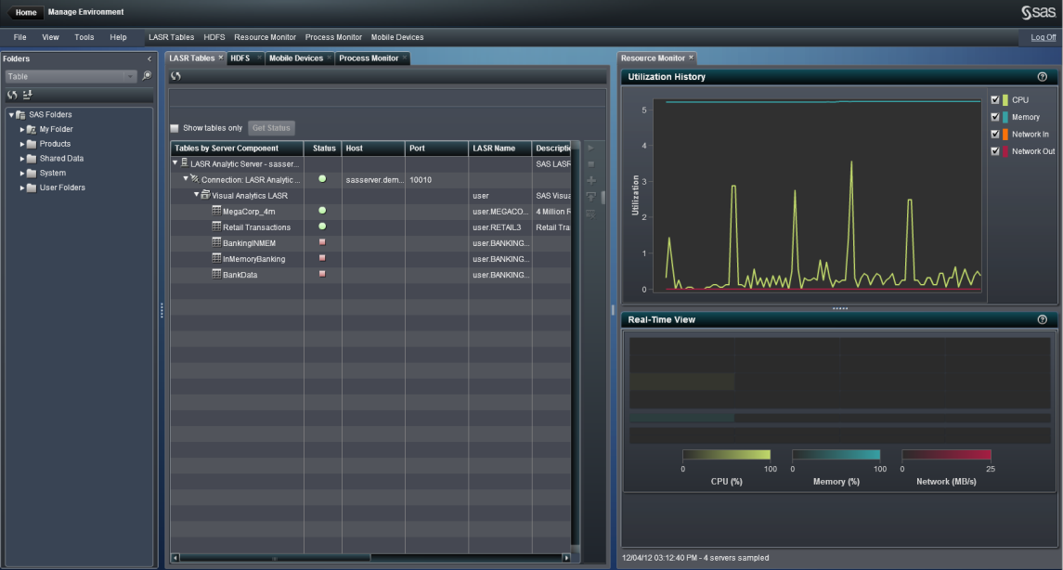The height and width of the screenshot is (570, 1063).
Task: Open help for Real-Time View
Action: (x=1042, y=320)
